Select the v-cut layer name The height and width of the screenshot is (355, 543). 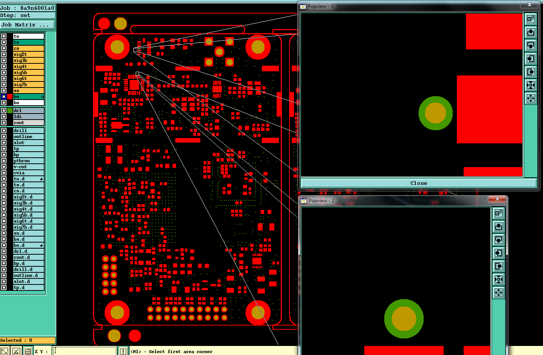point(29,167)
